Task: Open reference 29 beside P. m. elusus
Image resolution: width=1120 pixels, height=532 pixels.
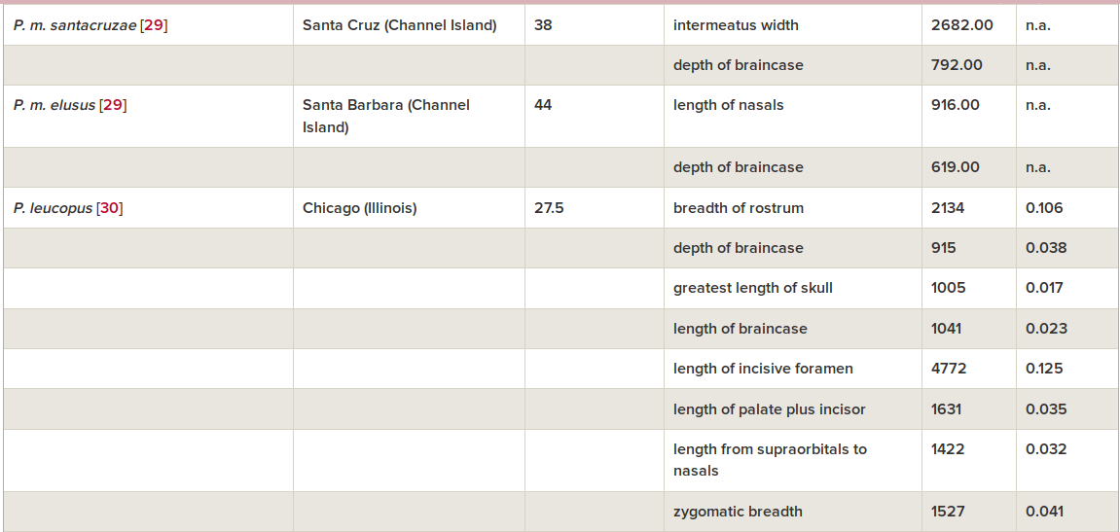Action: [x=113, y=106]
